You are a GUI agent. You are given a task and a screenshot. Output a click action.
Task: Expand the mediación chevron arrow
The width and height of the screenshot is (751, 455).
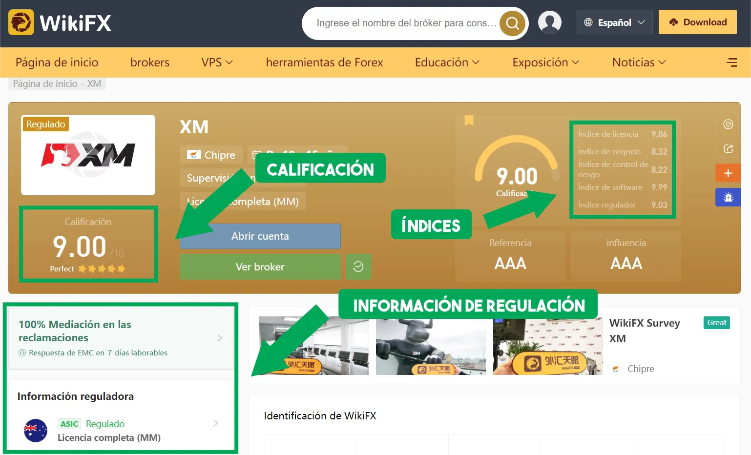pos(220,338)
